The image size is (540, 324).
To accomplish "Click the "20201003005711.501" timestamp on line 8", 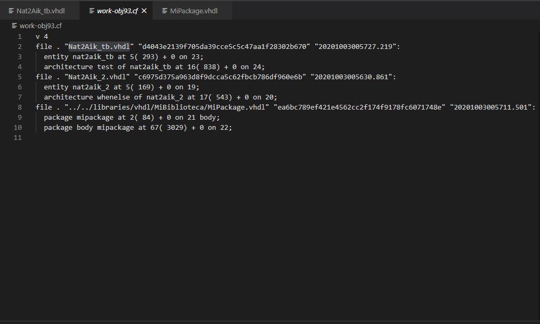I will [x=492, y=107].
